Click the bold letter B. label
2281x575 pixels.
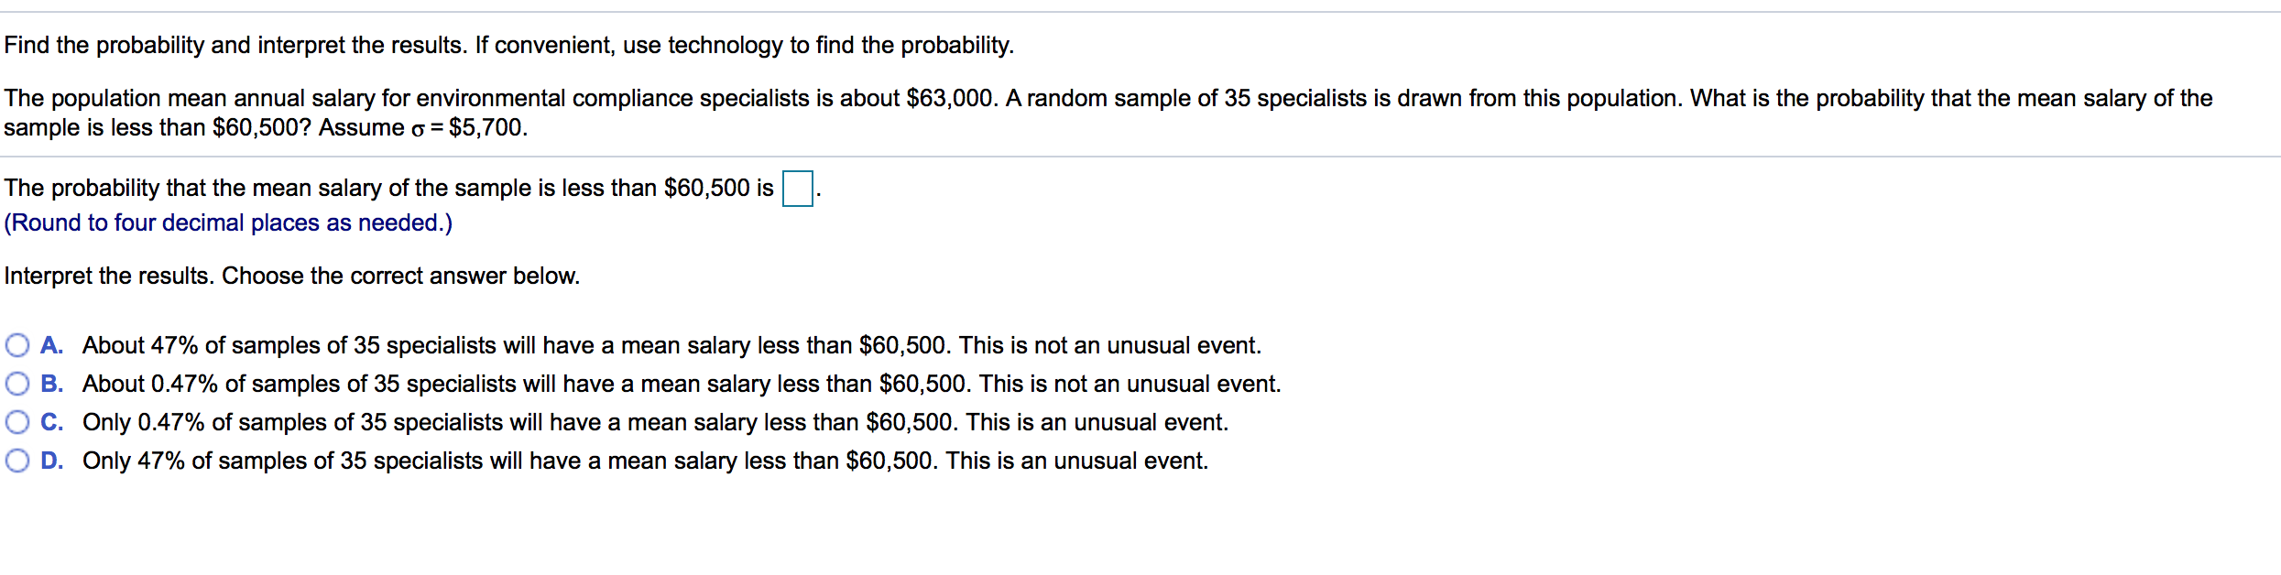(x=51, y=384)
